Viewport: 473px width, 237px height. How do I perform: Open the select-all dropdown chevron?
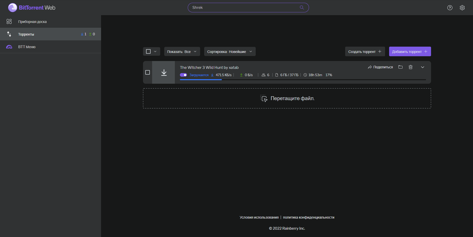coord(155,51)
